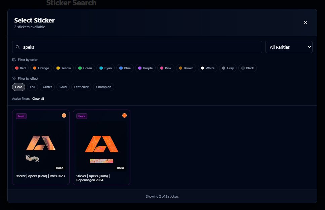Click the sparkle icon beside Filter by effect
The height and width of the screenshot is (210, 325).
click(x=14, y=78)
